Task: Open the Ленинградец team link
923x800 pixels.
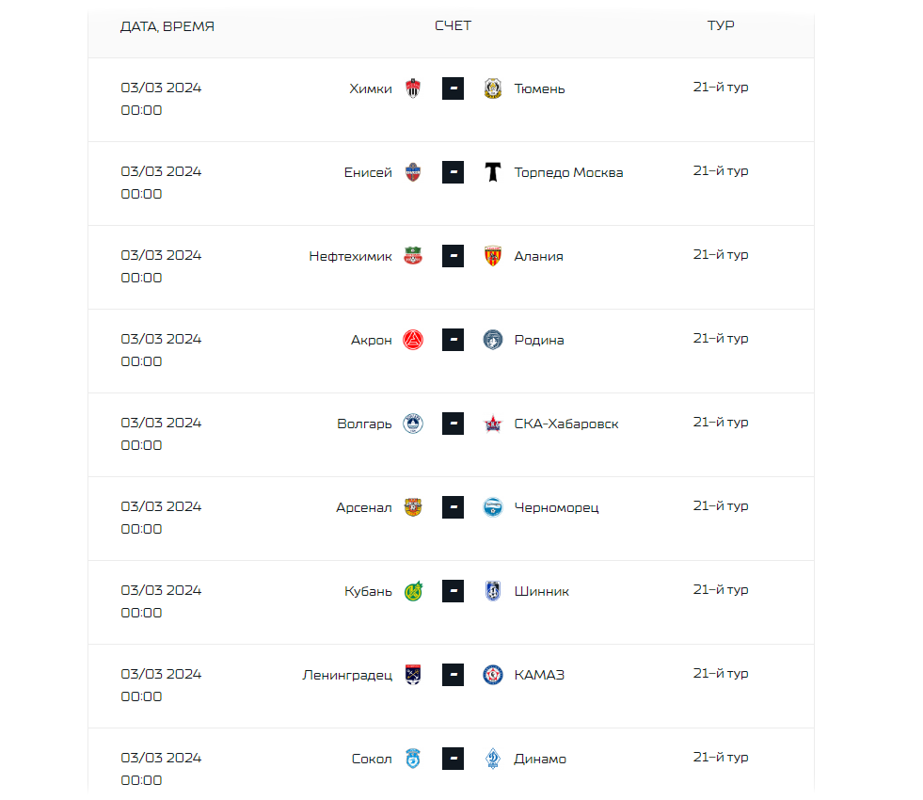Action: 347,675
